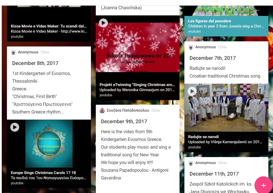Click the Σουζάνα Παπαδοπούλου author name
The image size is (273, 193).
[128, 111]
